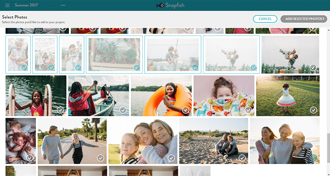Check the unselected child-lifting photo checkmark

coord(313,67)
